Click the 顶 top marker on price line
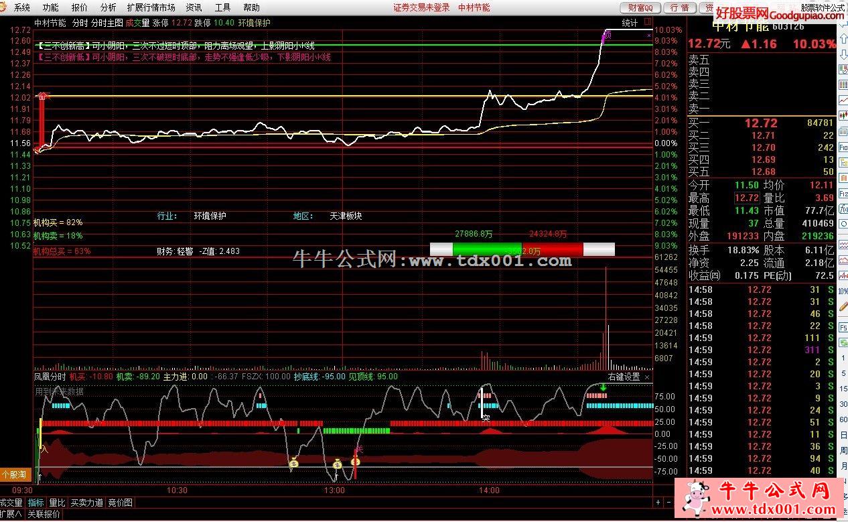 (x=606, y=35)
